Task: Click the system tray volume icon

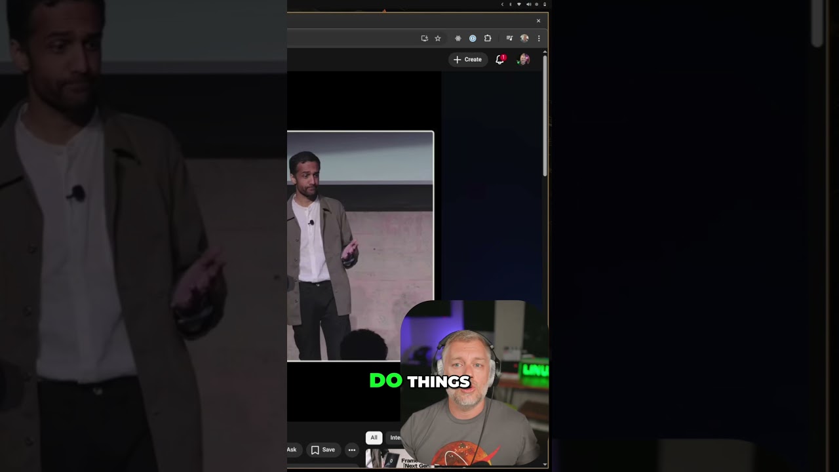Action: tap(528, 5)
